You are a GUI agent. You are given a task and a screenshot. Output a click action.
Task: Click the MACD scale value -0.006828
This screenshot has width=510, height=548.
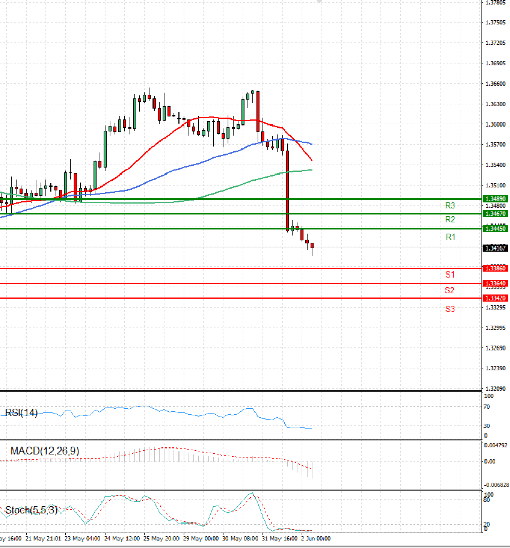(496, 485)
